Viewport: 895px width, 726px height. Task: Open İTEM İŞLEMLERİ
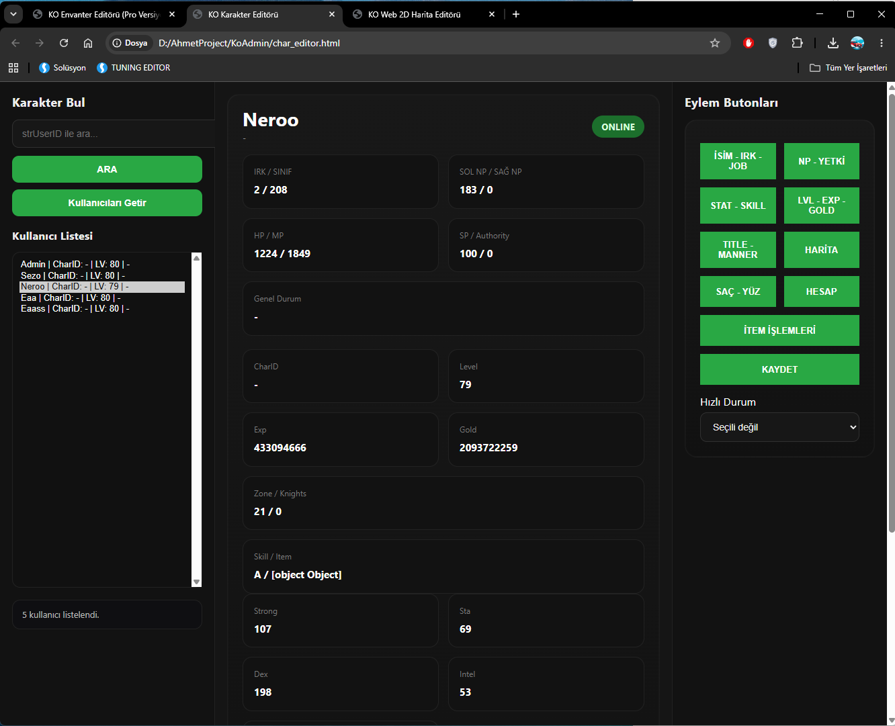(x=779, y=330)
